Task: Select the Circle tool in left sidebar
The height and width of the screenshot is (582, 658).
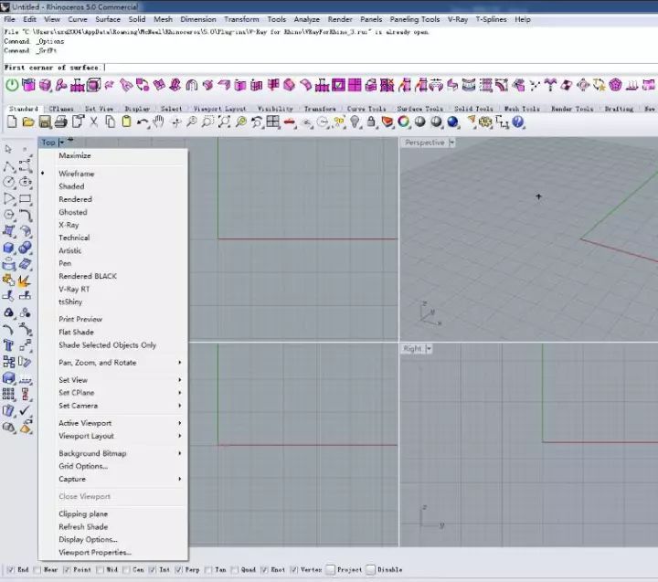Action: [9, 182]
